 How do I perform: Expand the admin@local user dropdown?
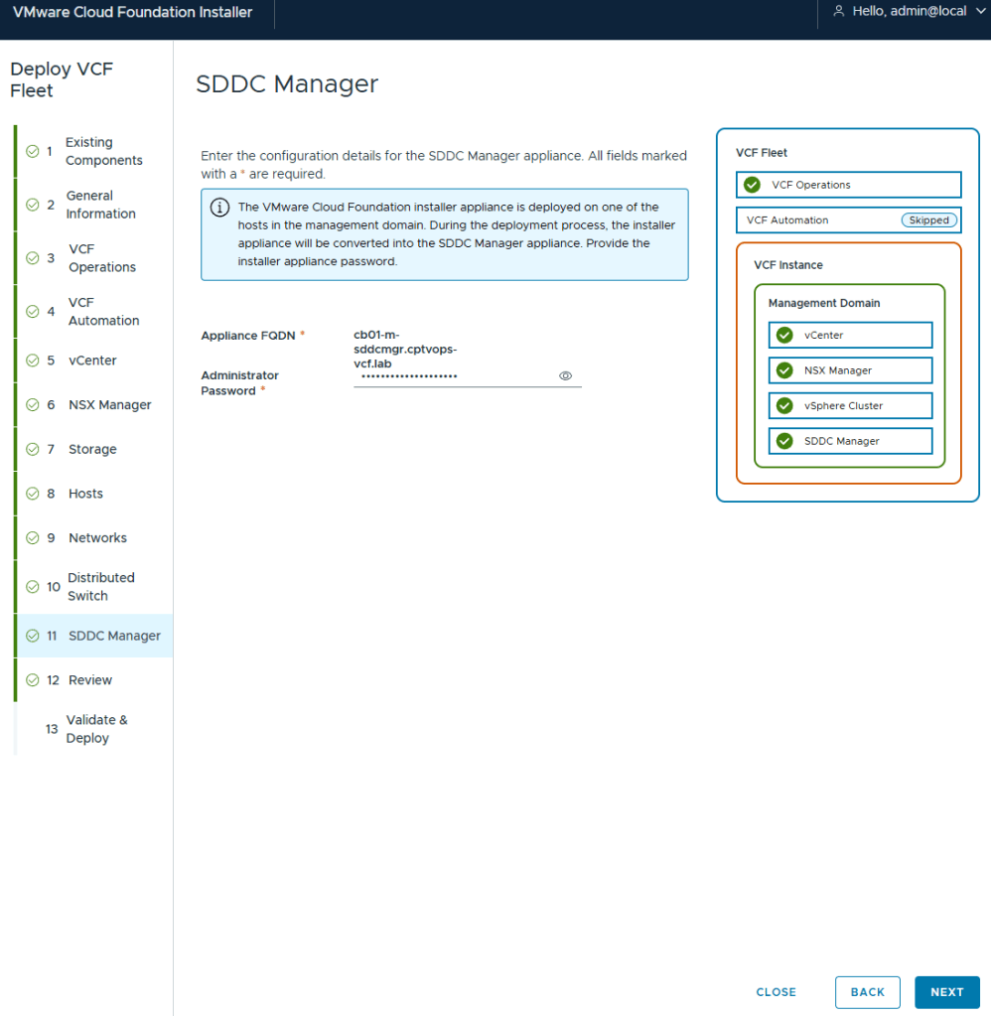(978, 11)
